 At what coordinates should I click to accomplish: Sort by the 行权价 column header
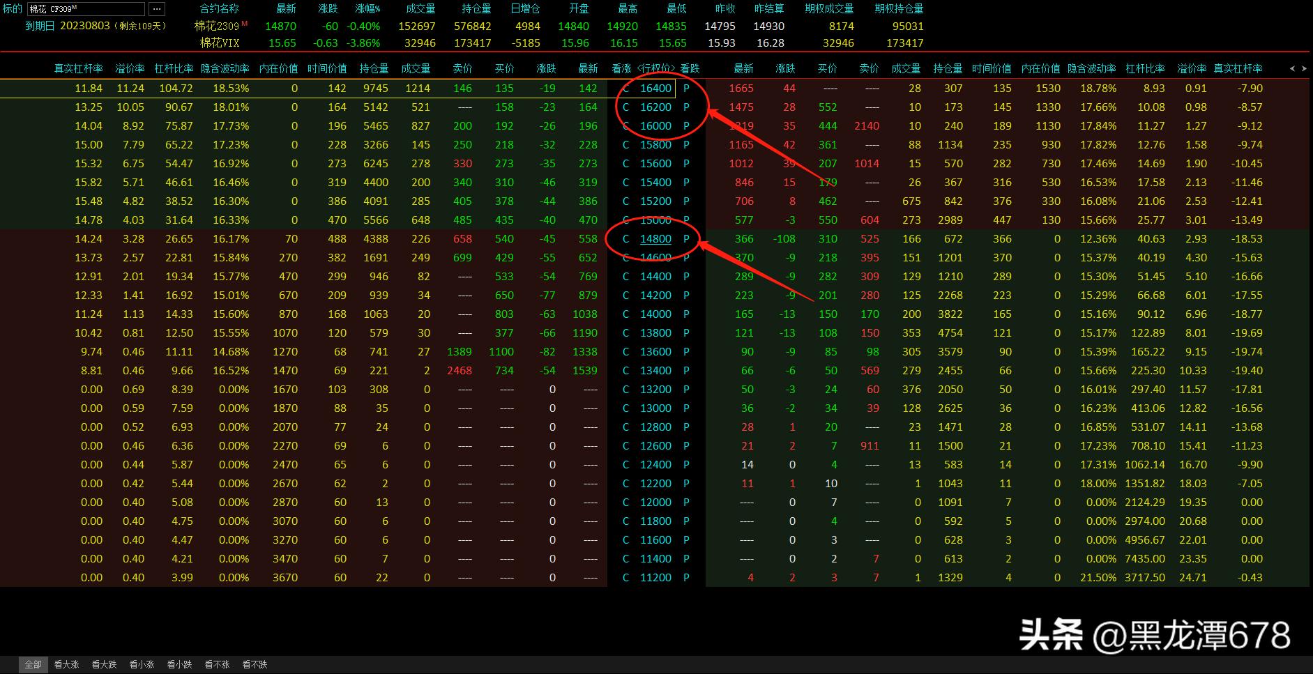[x=655, y=68]
